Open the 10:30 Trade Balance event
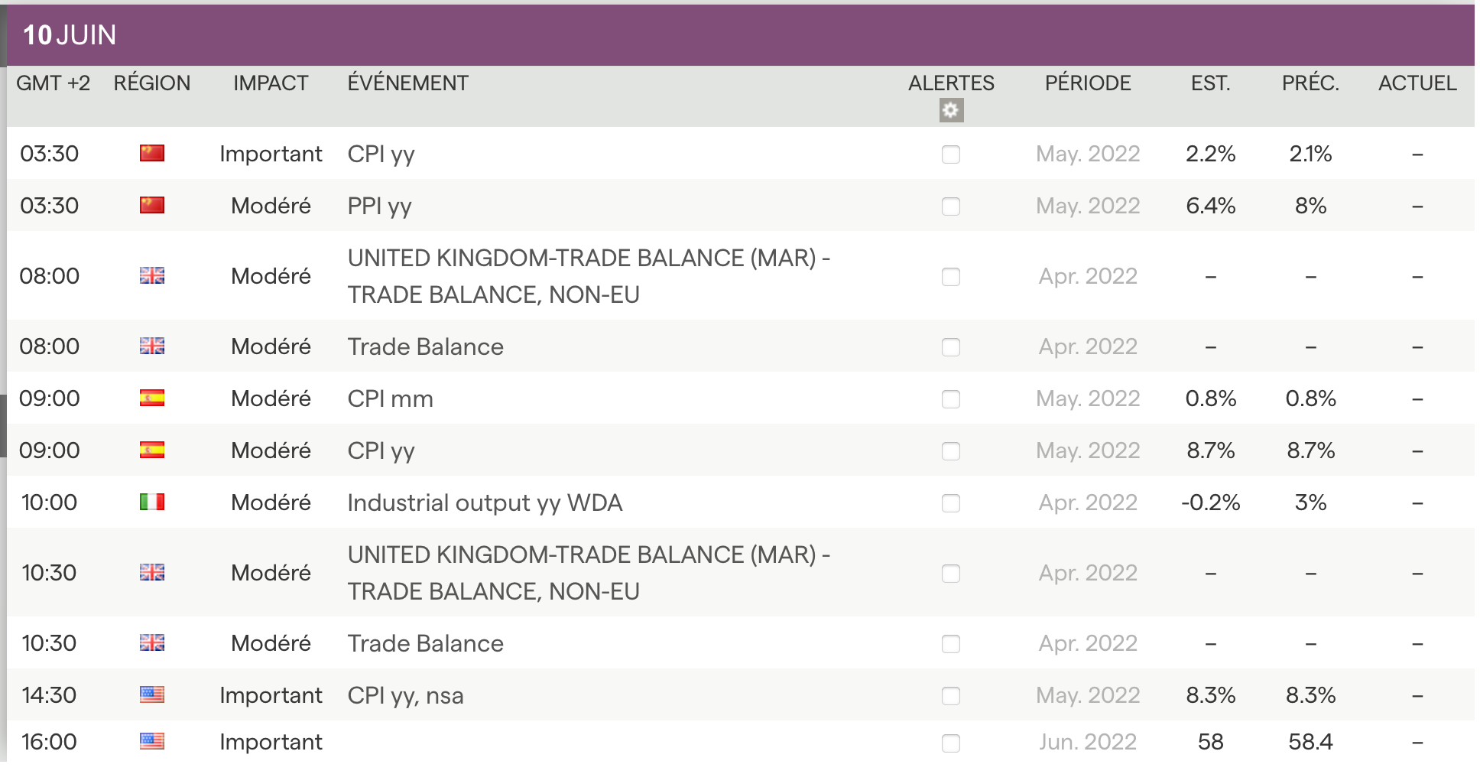Viewport: 1480px width, 774px height. [x=425, y=643]
